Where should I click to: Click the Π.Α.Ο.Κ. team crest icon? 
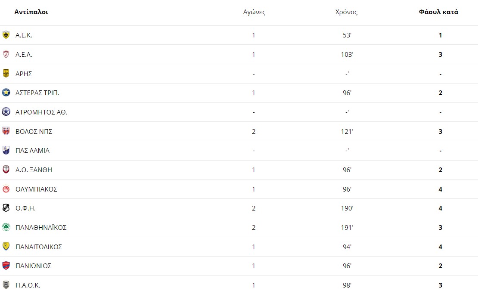coord(6,285)
